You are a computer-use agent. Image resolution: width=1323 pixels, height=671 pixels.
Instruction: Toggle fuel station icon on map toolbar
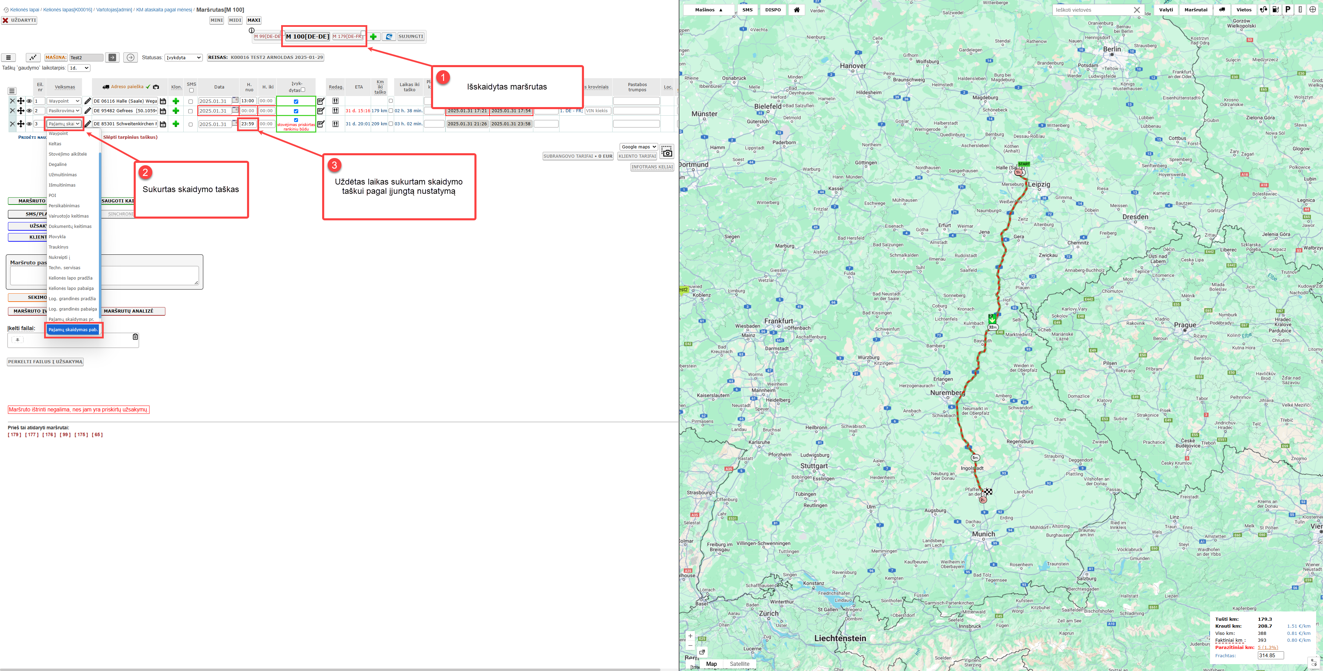click(1276, 10)
